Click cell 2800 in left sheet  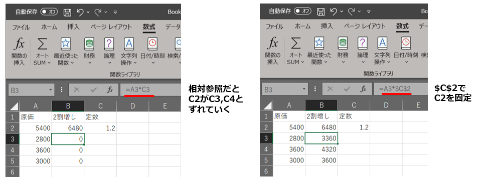[36, 139]
